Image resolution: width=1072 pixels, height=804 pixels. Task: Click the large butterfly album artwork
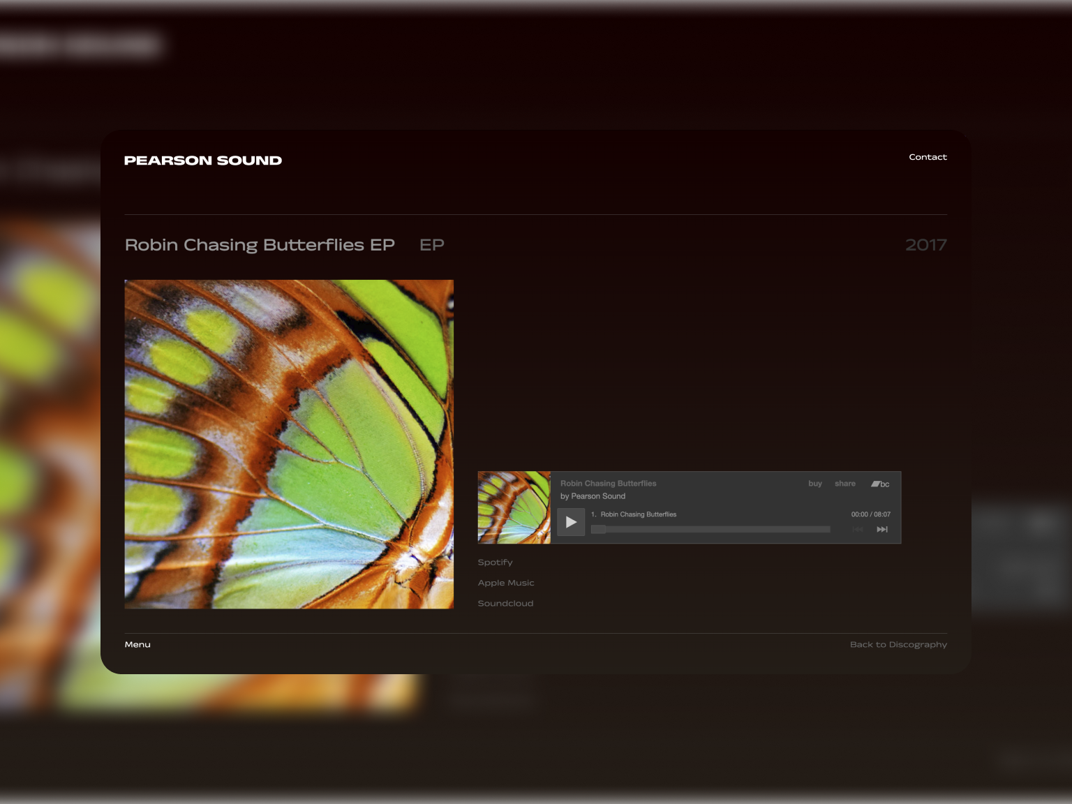(289, 445)
